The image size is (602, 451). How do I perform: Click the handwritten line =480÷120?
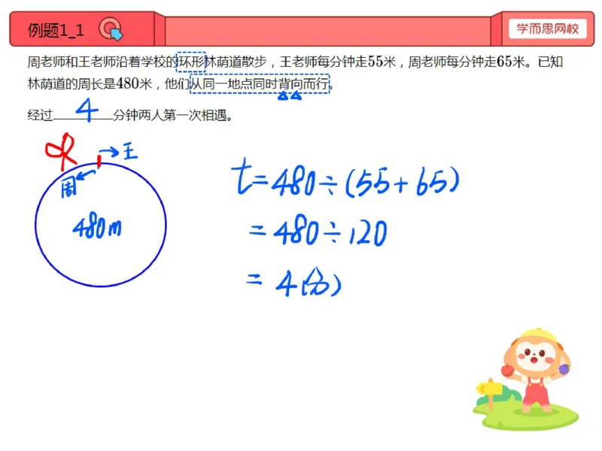(318, 231)
